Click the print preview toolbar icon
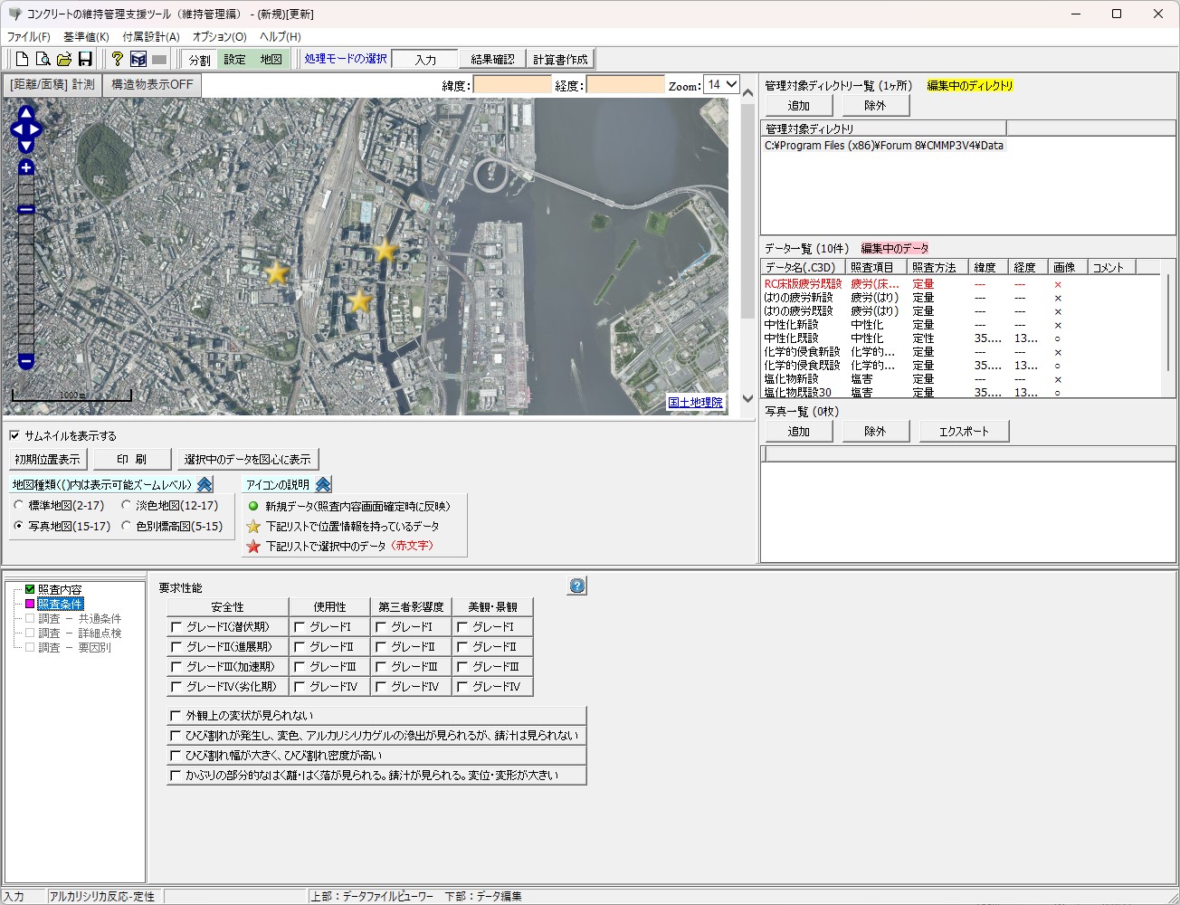1180x905 pixels. [x=43, y=60]
